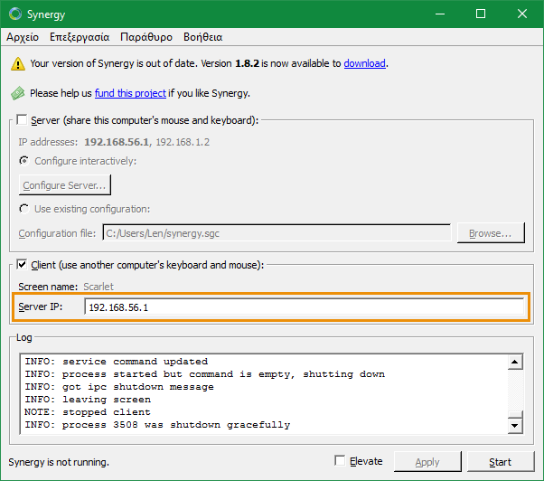The image size is (544, 481).
Task: Click log line 'INFO: service command updated'
Action: (117, 362)
